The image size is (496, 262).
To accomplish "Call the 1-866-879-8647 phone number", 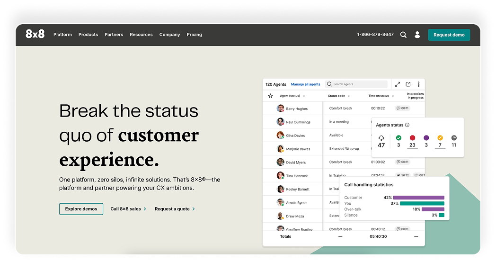I will click(x=375, y=35).
